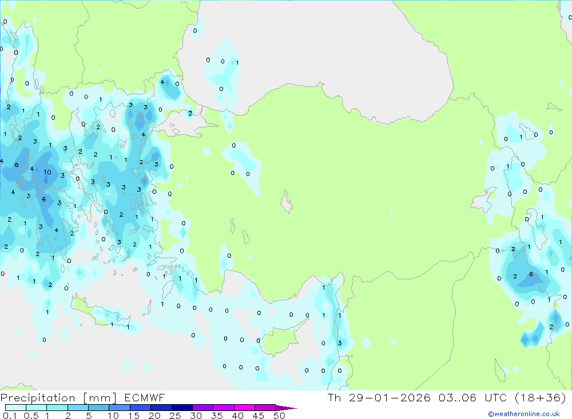This screenshot has width=572, height=419.
Task: Select the 25–30 mm navy legend swatch
Action: tap(182, 408)
